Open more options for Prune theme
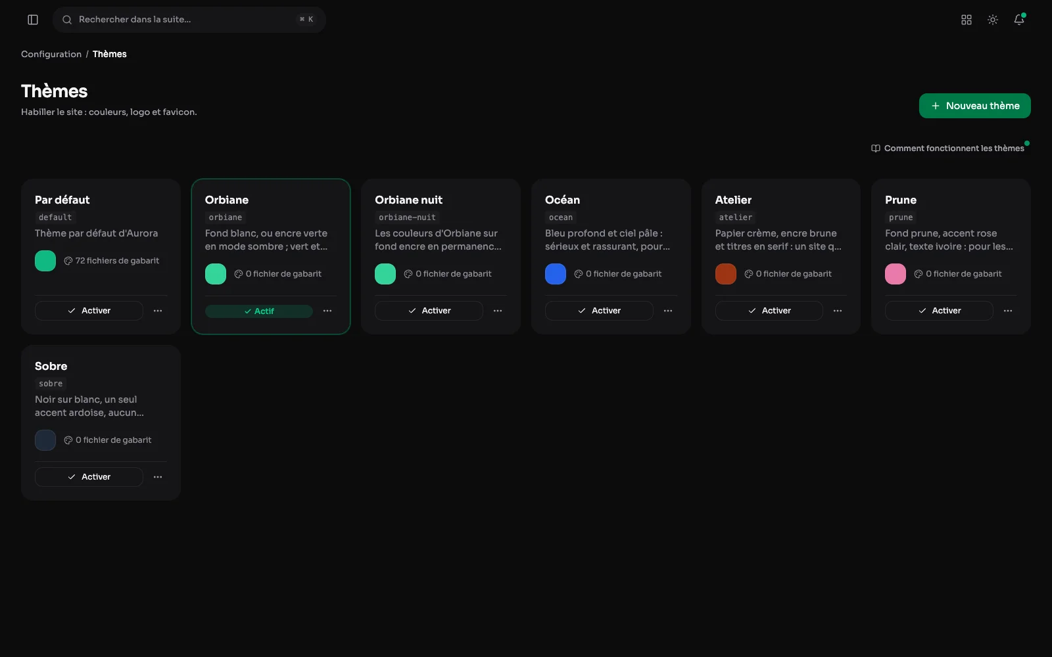 (1008, 311)
